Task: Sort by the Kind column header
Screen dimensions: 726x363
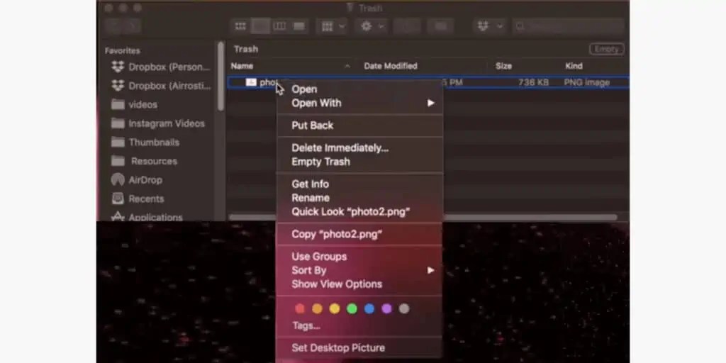Action: tap(574, 66)
